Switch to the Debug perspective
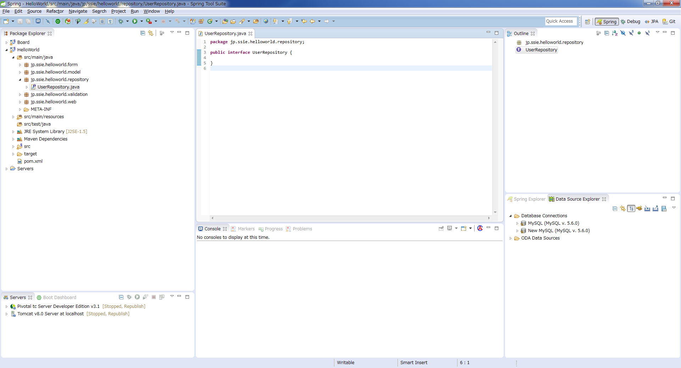 click(630, 22)
